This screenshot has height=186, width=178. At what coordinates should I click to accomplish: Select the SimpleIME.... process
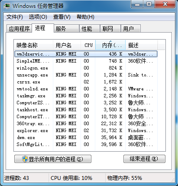pyautogui.click(x=86, y=61)
